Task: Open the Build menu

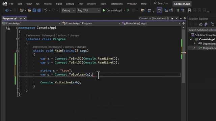Action: click(59, 4)
